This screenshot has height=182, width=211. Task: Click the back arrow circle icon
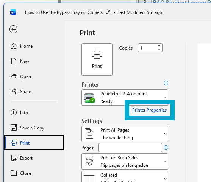14,29
